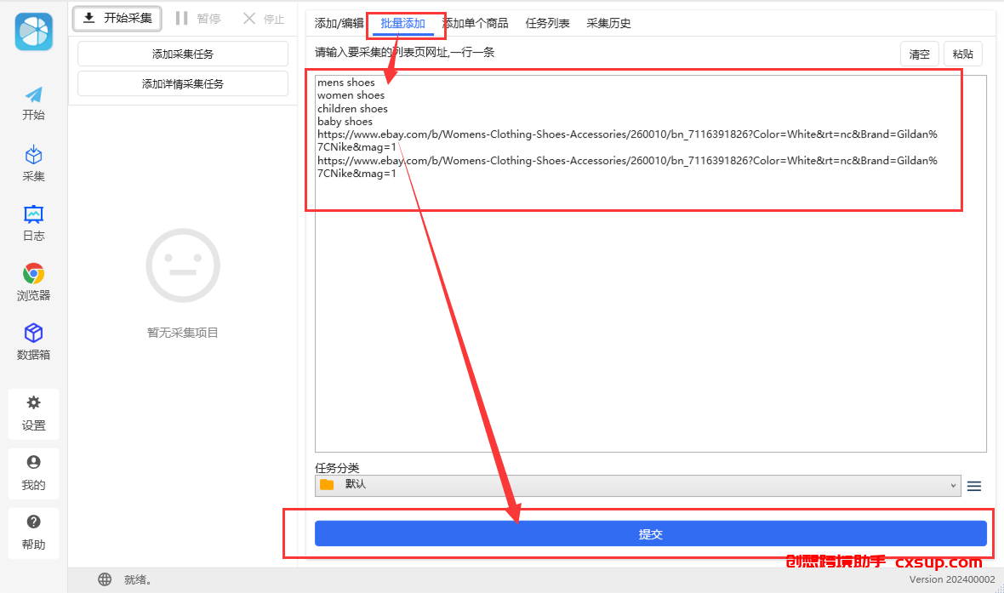Launch the Chrome 浏览器 icon
The width and height of the screenshot is (1004, 593).
(33, 273)
